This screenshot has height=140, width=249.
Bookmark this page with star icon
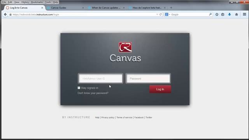(217, 14)
